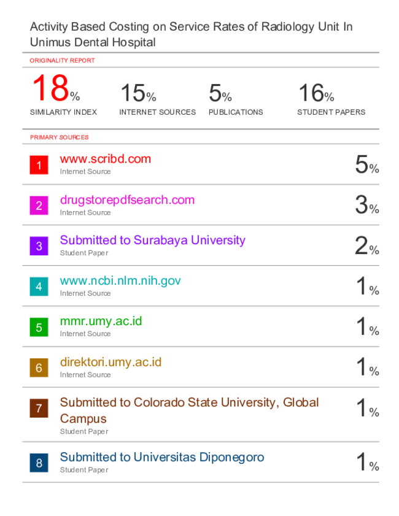Open the www.scribd.com source link

106,159
